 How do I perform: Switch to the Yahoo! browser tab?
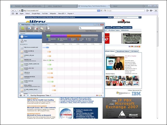pyautogui.click(x=127, y=6)
